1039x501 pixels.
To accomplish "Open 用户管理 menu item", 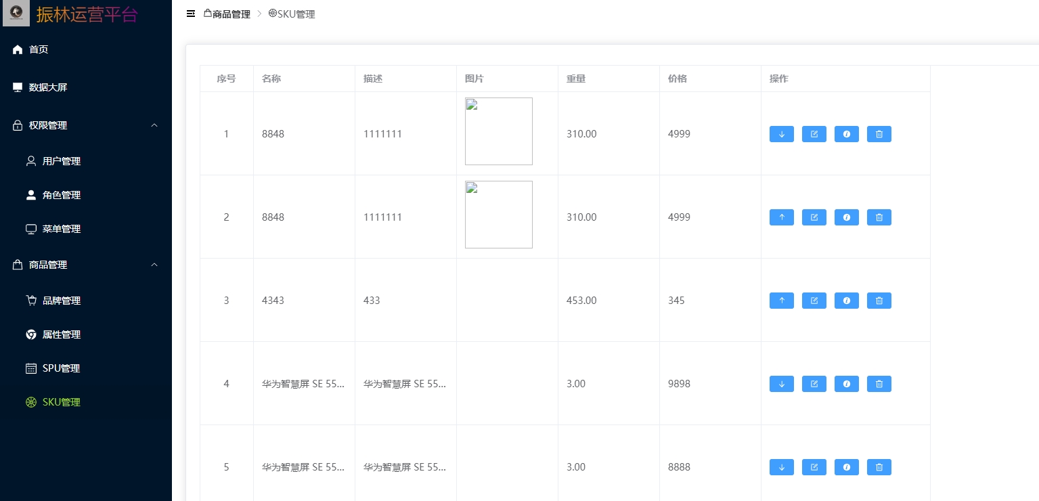I will pos(86,161).
